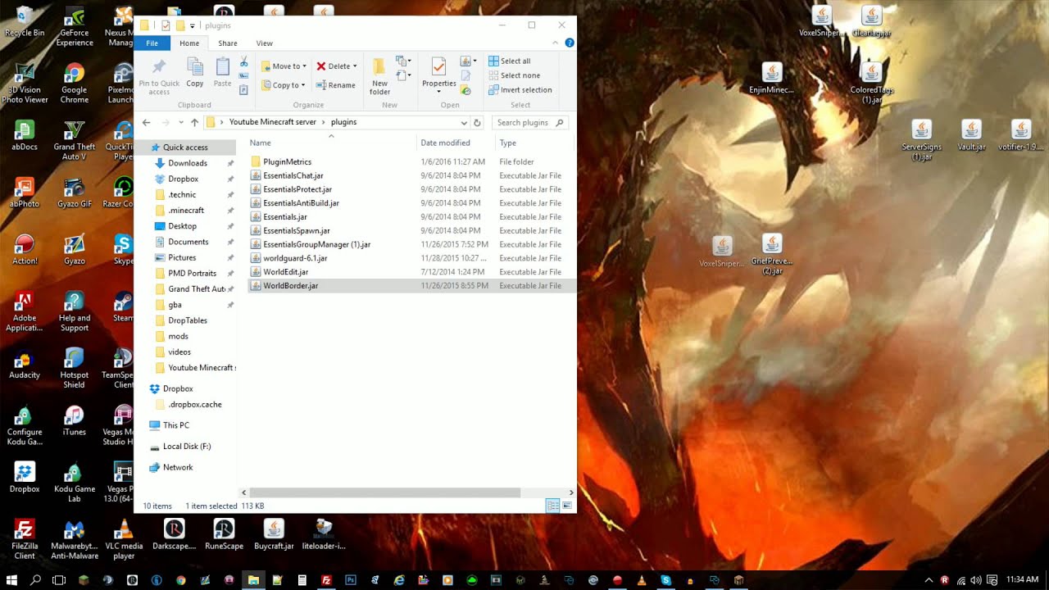The height and width of the screenshot is (590, 1049).
Task: Switch to the Share ribbon tab
Action: pos(228,43)
